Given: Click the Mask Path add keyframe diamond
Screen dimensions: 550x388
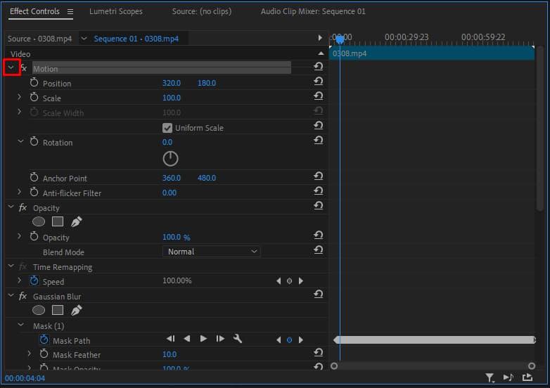Looking at the screenshot, I should (x=289, y=340).
